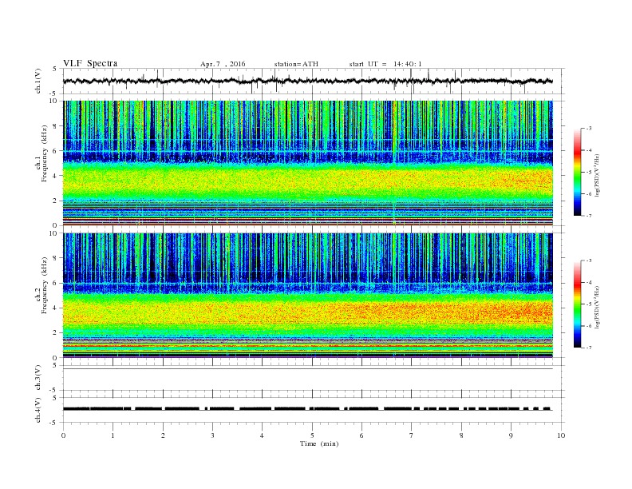Click the ch.1 spectrogram panel
632x489 pixels.
(307, 163)
